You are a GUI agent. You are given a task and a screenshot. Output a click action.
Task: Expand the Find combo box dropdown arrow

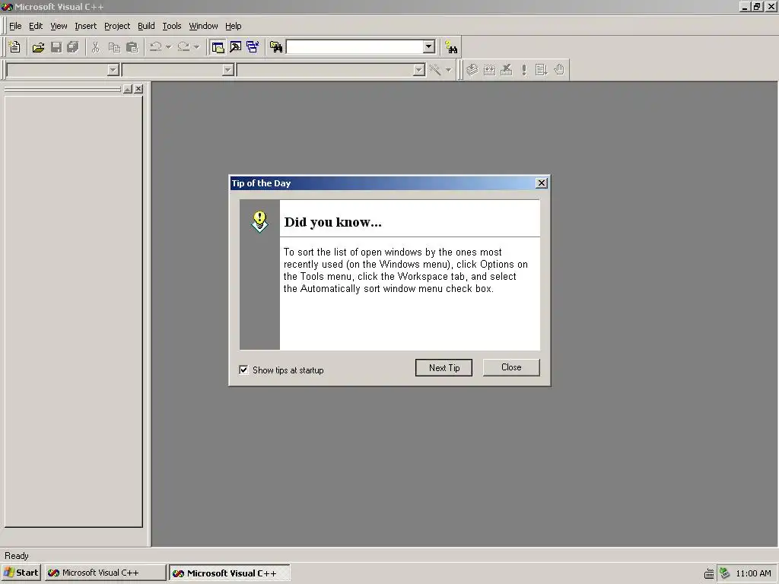coord(429,46)
